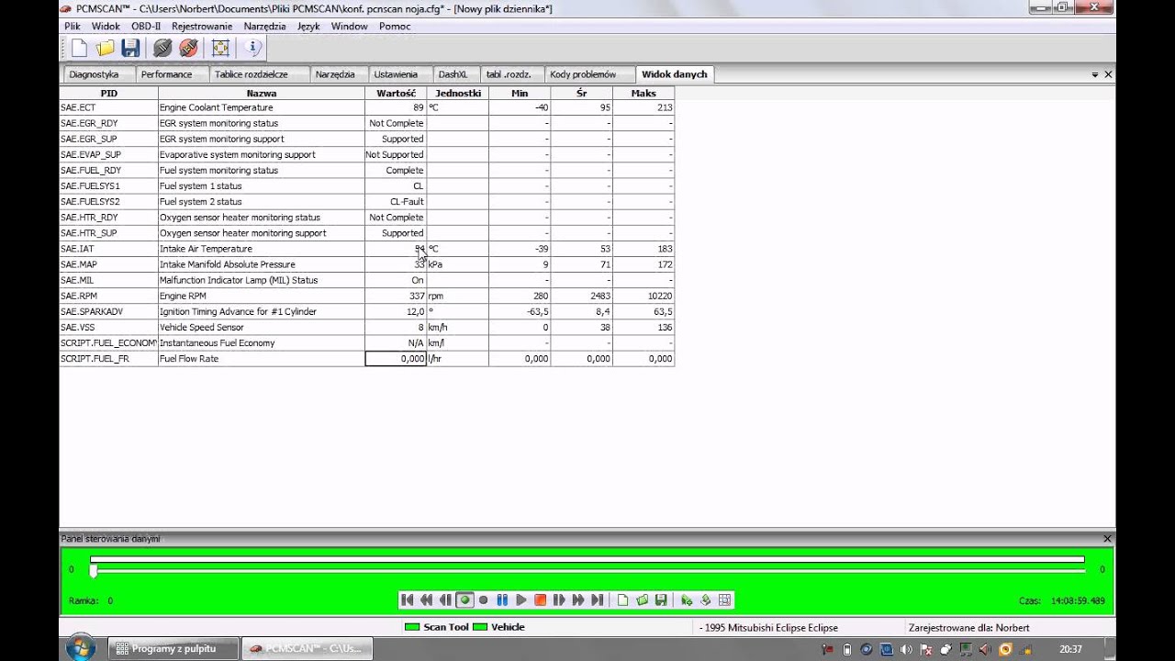Select the SAE.MIL row PID cell
1175x661 pixels.
click(x=109, y=280)
